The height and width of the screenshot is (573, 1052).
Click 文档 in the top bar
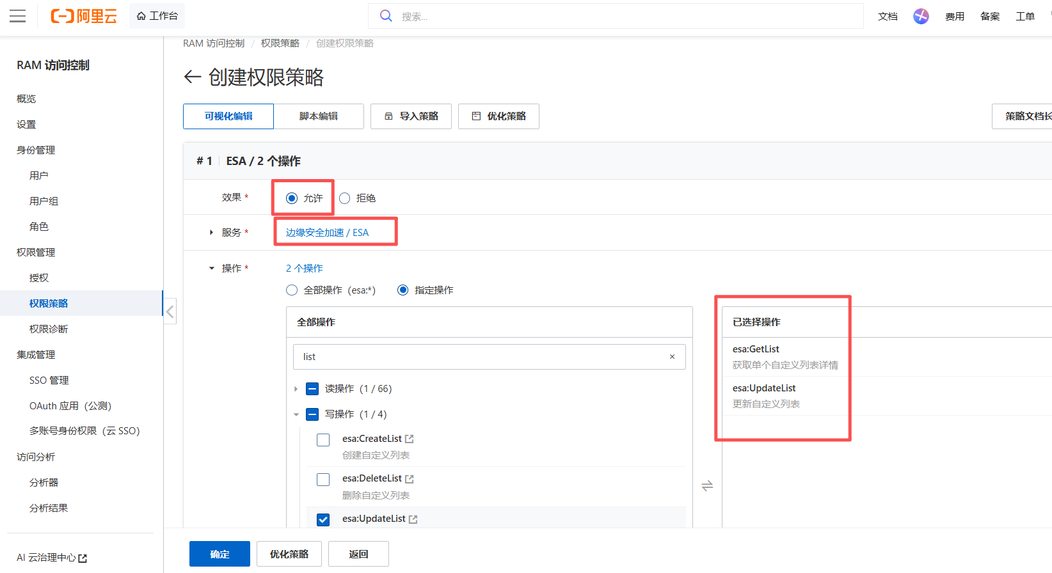pos(888,17)
